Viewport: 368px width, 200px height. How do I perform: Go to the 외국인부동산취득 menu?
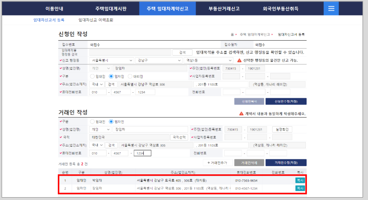click(280, 9)
